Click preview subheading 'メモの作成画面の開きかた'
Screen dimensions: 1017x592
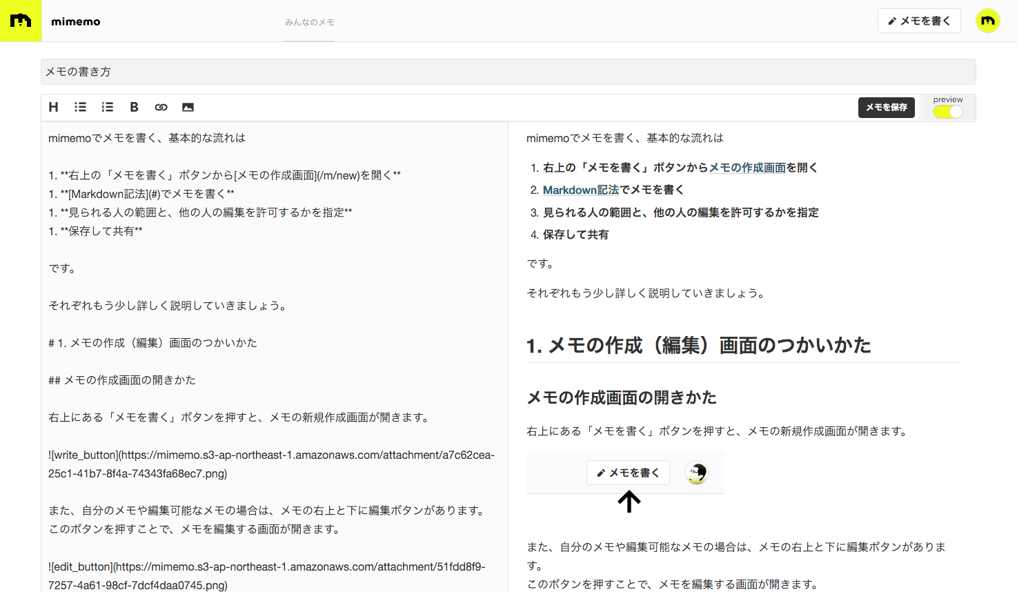click(x=622, y=397)
